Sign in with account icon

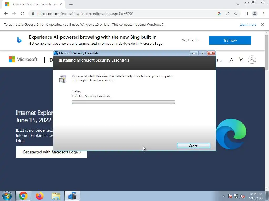pos(252,60)
